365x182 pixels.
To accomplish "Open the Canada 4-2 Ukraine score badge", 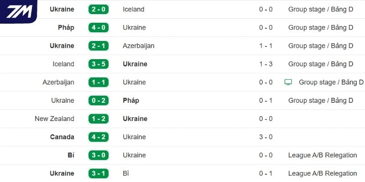I will 99,137.
